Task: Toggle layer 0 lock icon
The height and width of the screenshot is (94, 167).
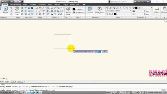Action: tap(112, 14)
